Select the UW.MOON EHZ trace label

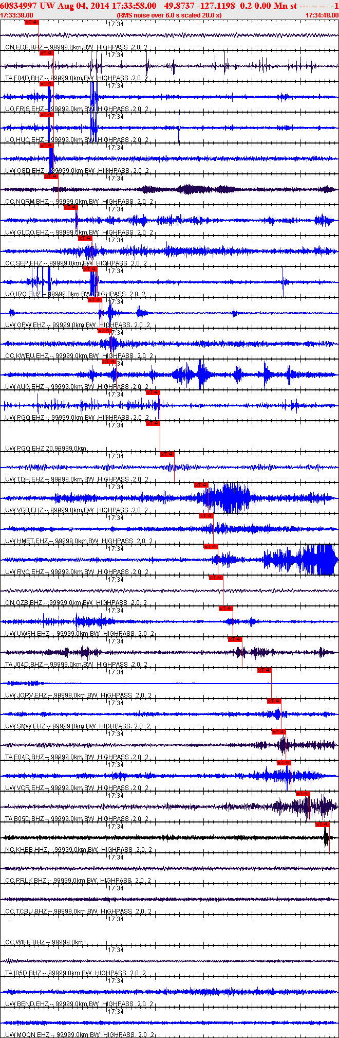pos(80,1034)
